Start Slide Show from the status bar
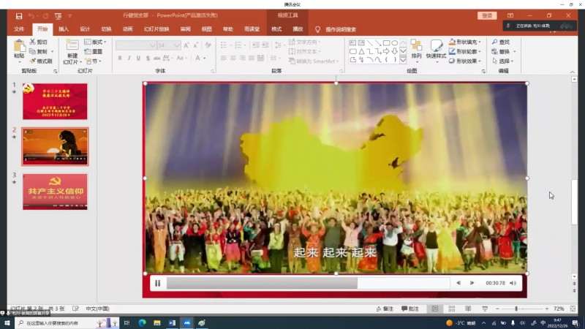Viewport: 585px width, 329px height. (485, 309)
